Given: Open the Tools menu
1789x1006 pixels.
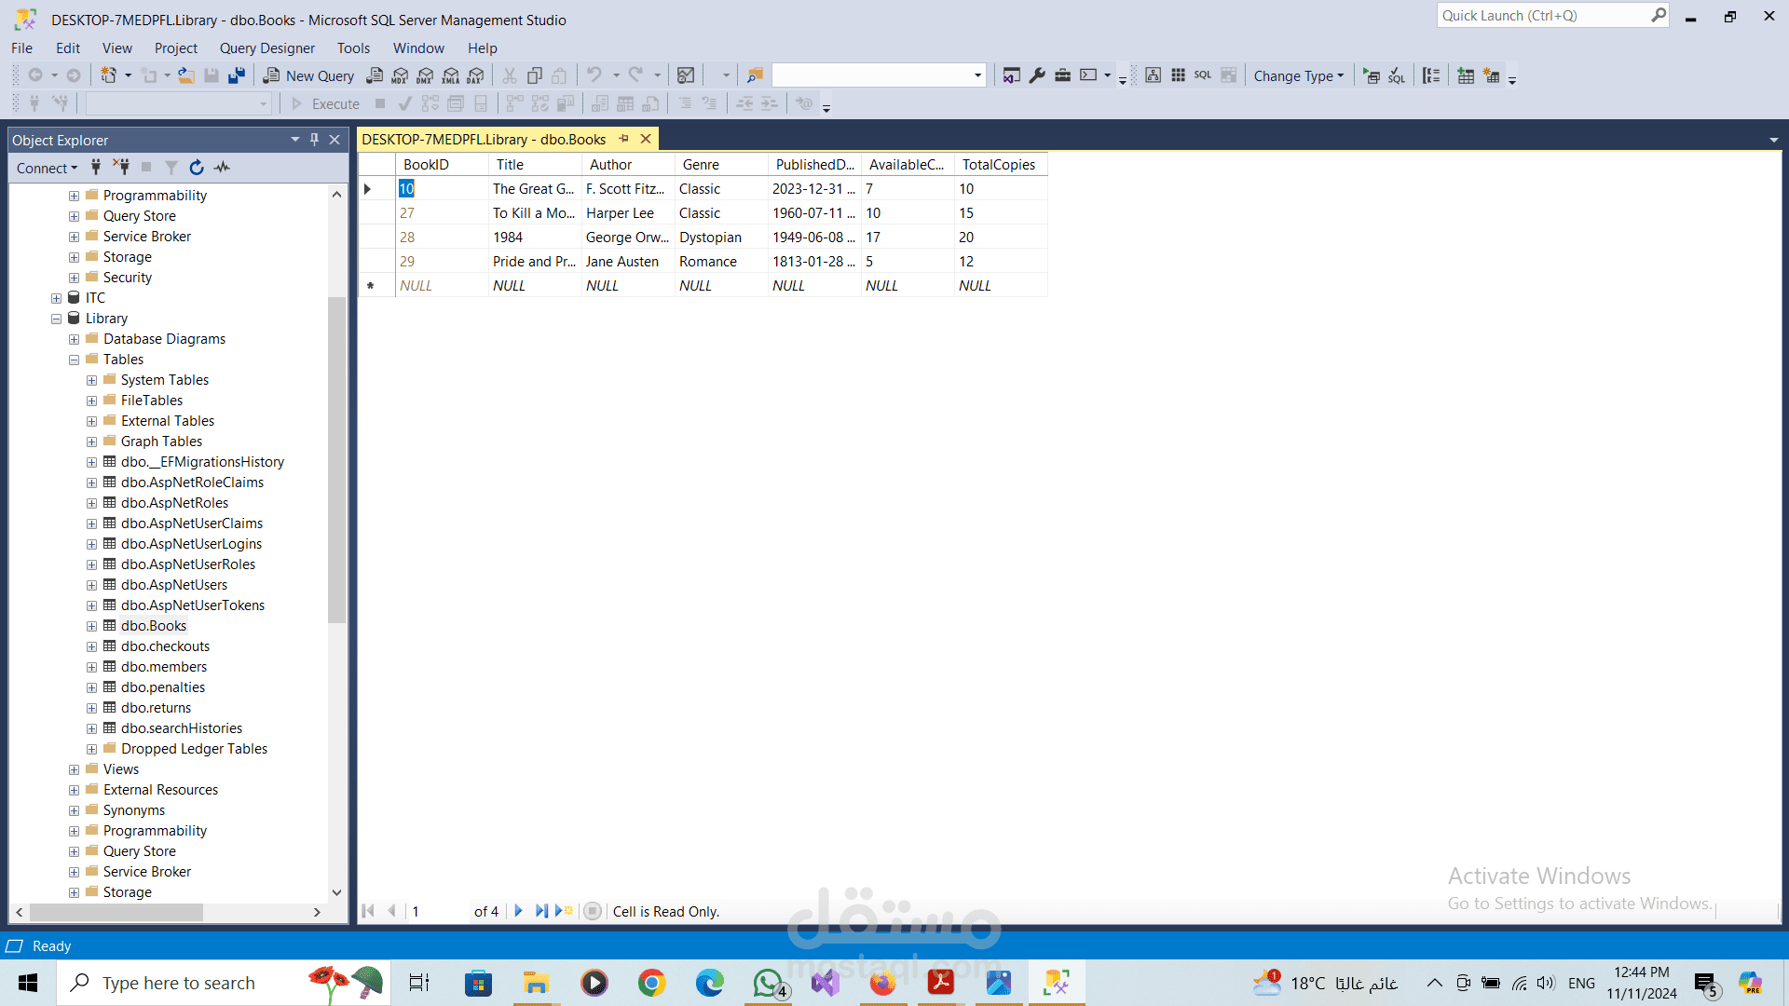Looking at the screenshot, I should point(354,48).
